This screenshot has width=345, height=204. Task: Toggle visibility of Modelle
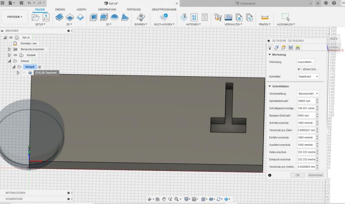click(x=15, y=55)
